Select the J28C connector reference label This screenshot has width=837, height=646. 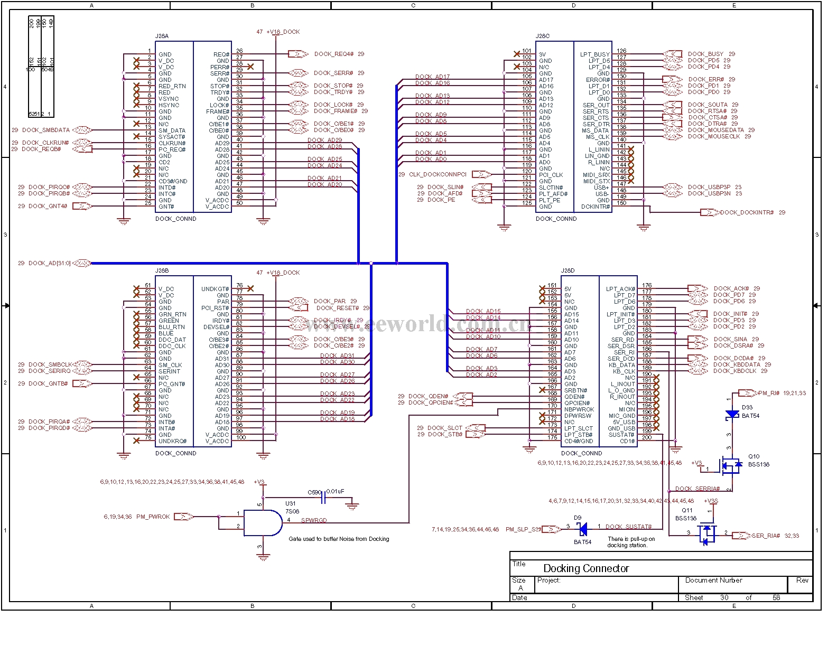click(543, 36)
